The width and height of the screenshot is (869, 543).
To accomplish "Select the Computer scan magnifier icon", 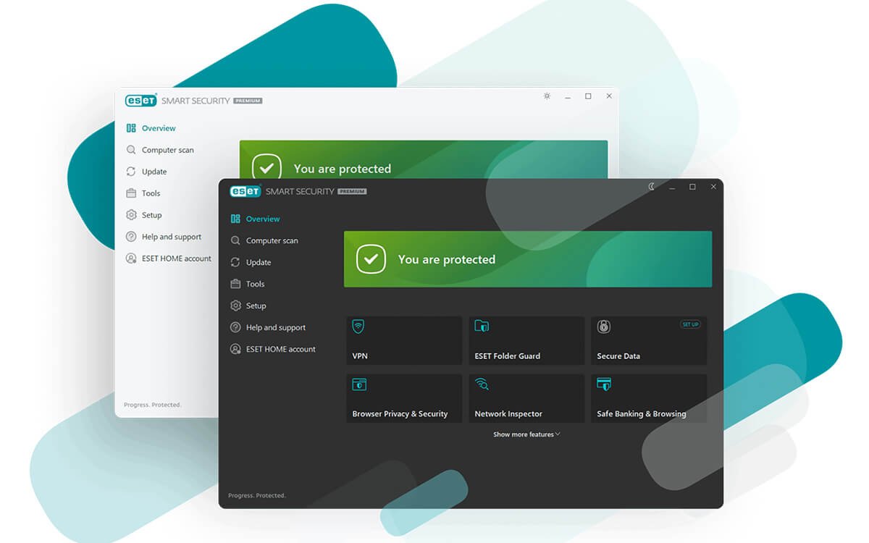I will coord(235,240).
